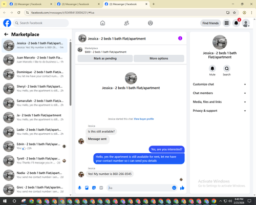Search in conversation using magnifier icon

click(x=227, y=69)
